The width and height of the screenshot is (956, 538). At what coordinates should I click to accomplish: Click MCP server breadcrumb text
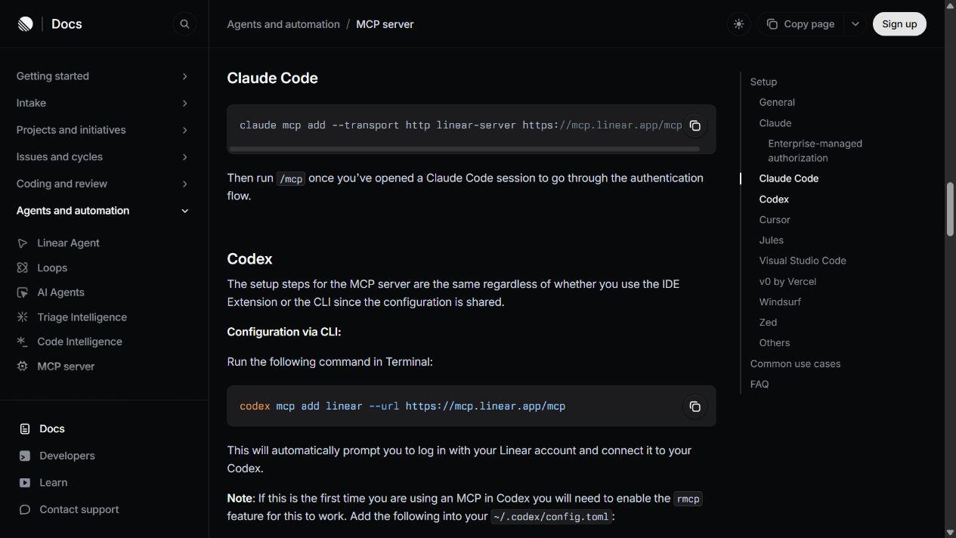coord(385,24)
